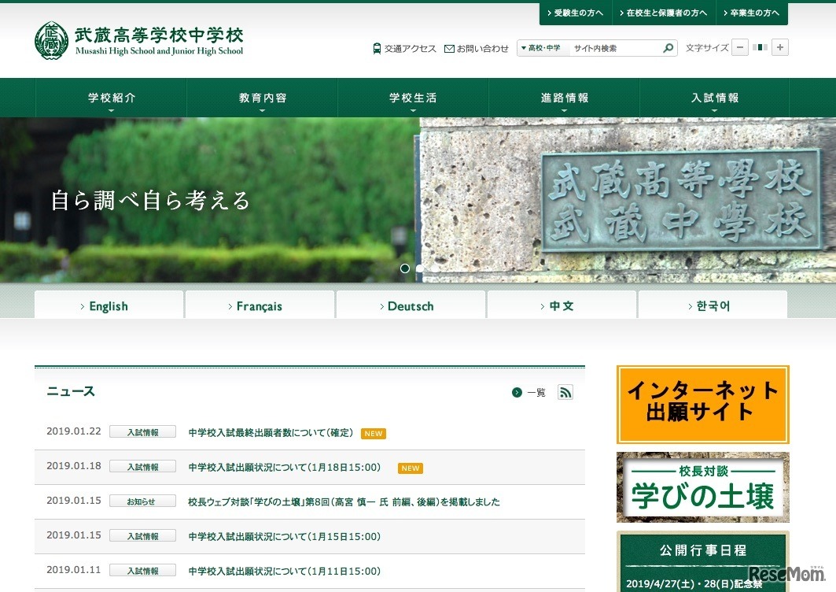Image resolution: width=836 pixels, height=592 pixels.
Task: Expand the 入試情報 menu chevron
Action: (x=713, y=110)
